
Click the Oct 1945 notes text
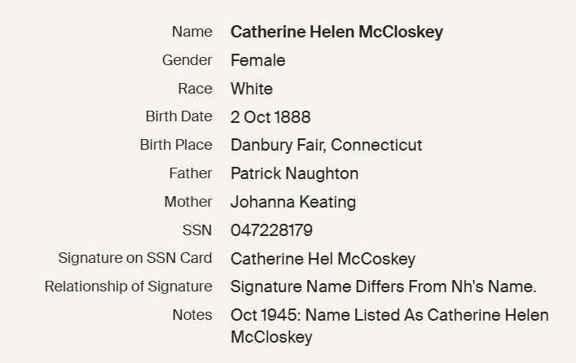pyautogui.click(x=389, y=315)
